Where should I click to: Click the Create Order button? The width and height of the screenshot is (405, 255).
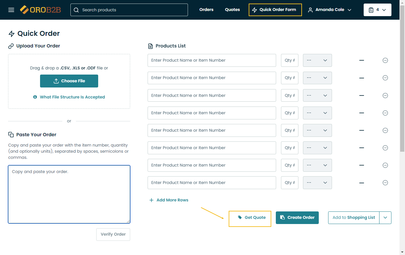pos(297,218)
